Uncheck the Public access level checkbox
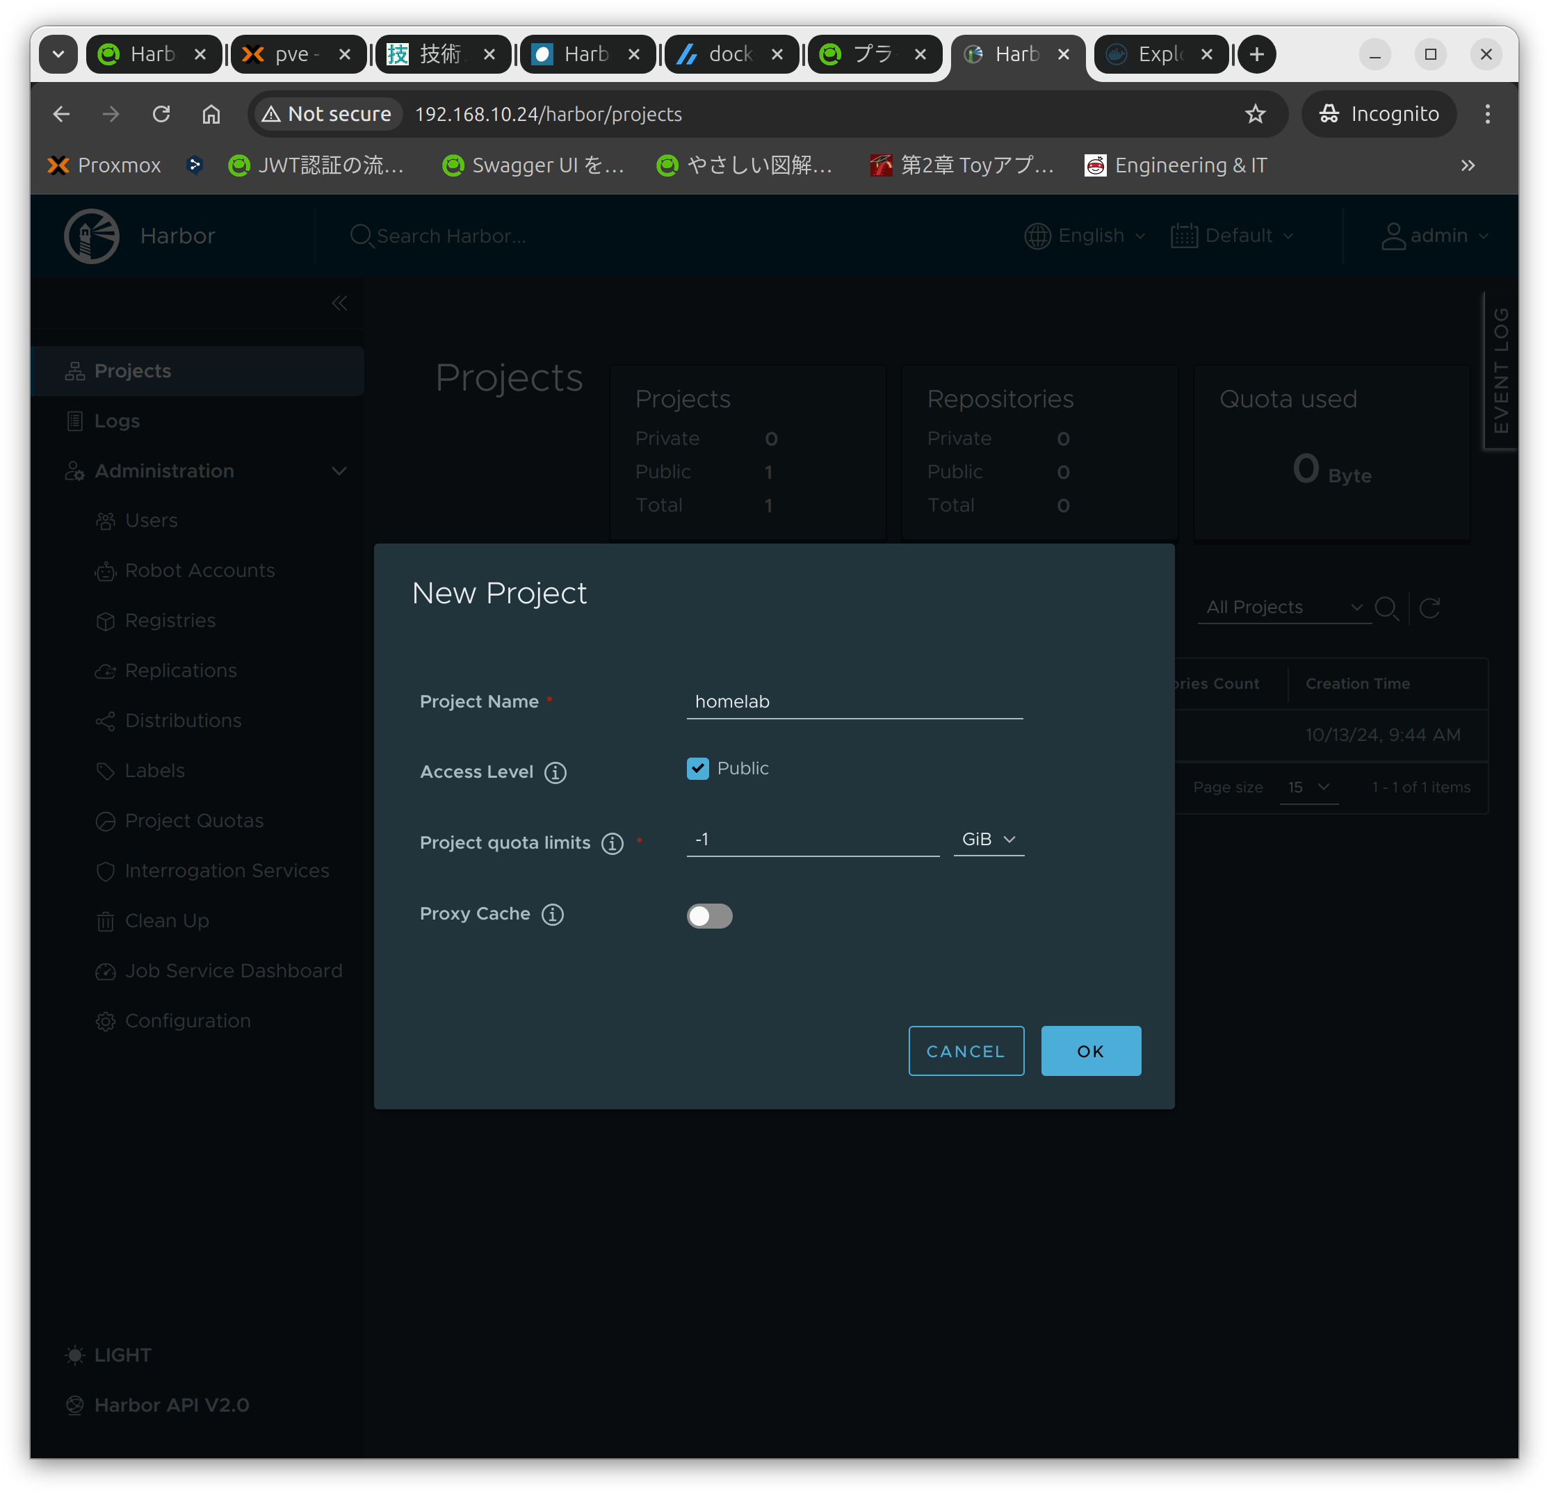This screenshot has height=1493, width=1549. [697, 769]
